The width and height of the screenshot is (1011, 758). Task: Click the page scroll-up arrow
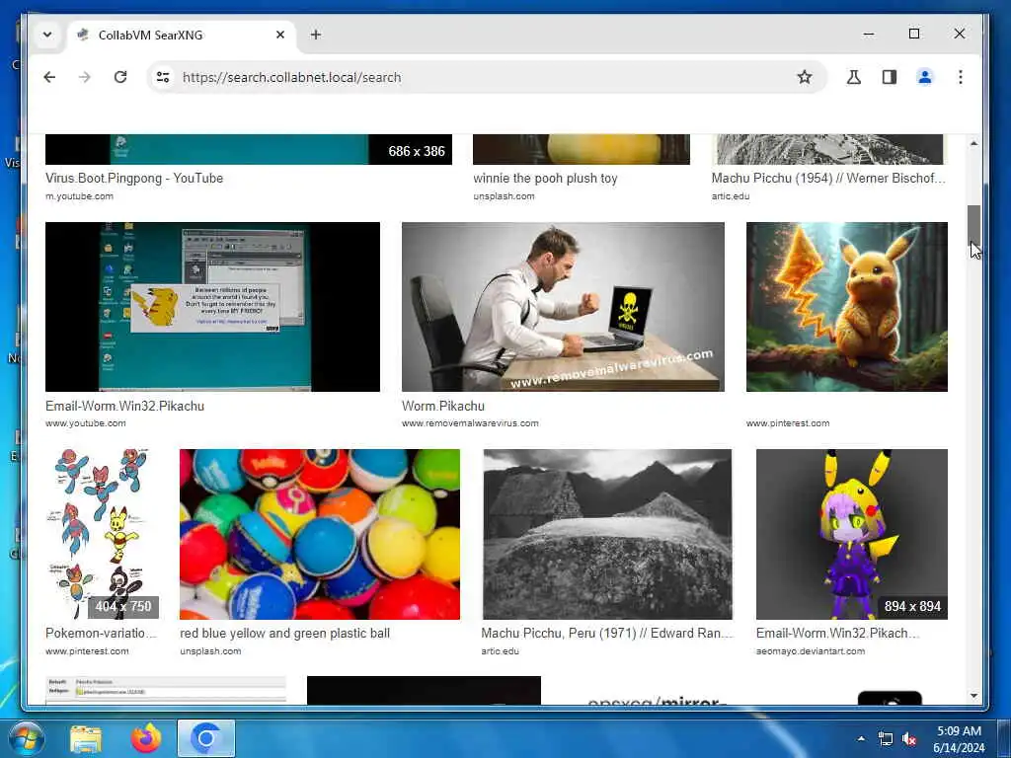click(x=973, y=143)
